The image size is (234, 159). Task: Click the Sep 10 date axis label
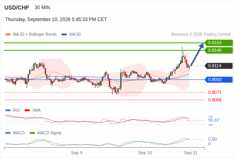coord(145,153)
